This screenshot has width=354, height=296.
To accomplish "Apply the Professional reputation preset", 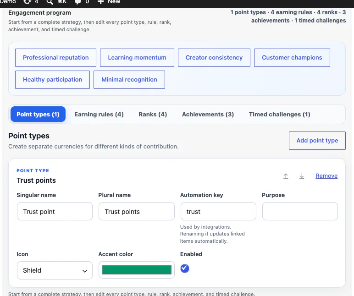I will click(x=56, y=58).
